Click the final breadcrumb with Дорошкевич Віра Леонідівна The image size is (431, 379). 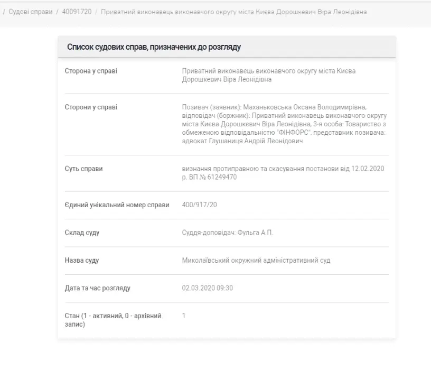pyautogui.click(x=233, y=12)
